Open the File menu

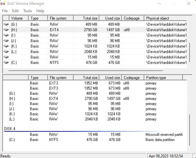(x=5, y=11)
